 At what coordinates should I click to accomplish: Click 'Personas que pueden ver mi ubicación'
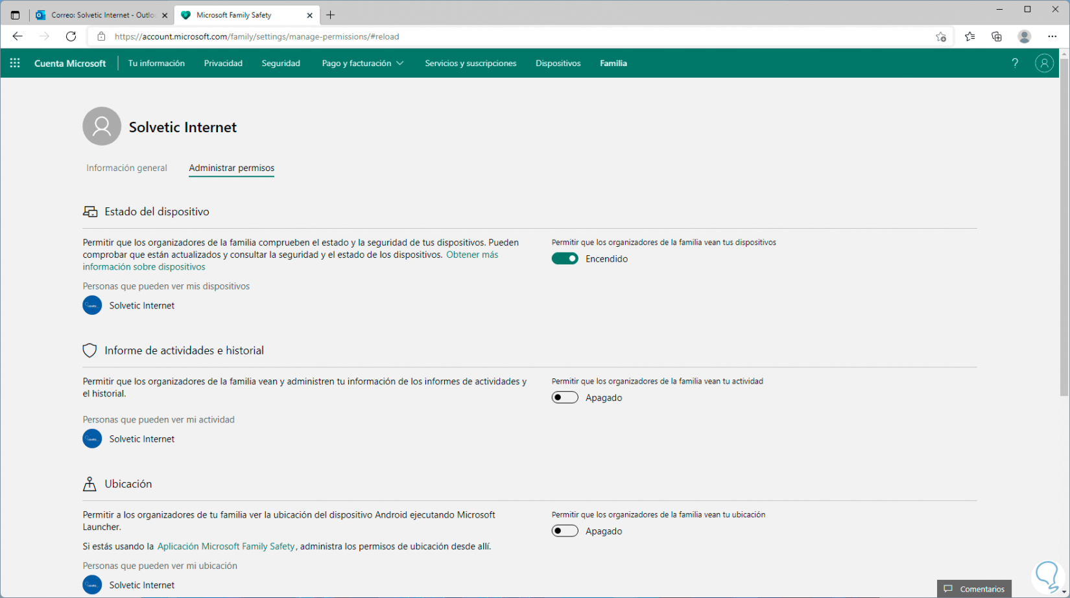click(x=160, y=566)
